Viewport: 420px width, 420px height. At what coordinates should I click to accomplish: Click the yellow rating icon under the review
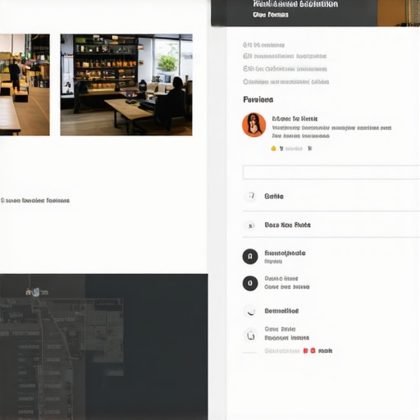point(273,148)
